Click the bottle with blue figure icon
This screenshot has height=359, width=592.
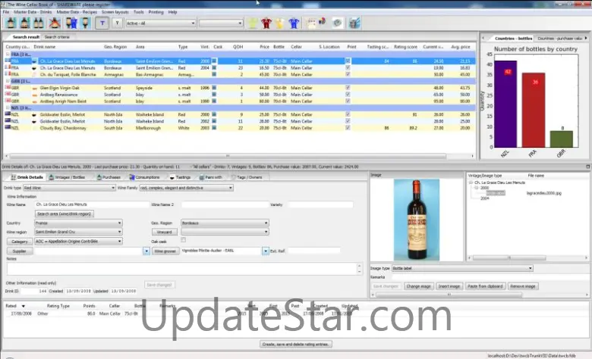[71, 23]
